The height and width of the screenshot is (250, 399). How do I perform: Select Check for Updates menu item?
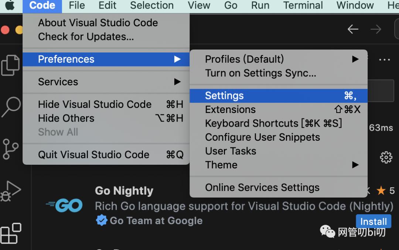(86, 37)
